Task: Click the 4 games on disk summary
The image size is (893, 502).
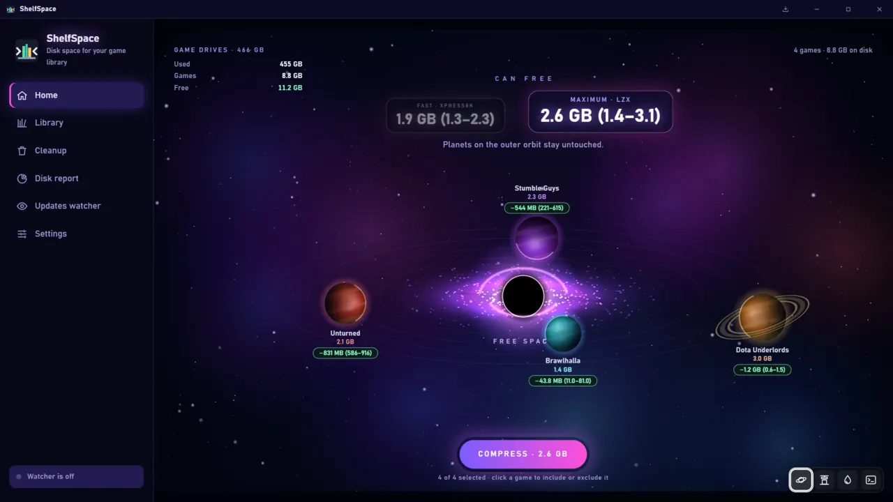Action: (833, 50)
